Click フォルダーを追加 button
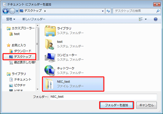The height and width of the screenshot is (114, 163). click(x=116, y=105)
